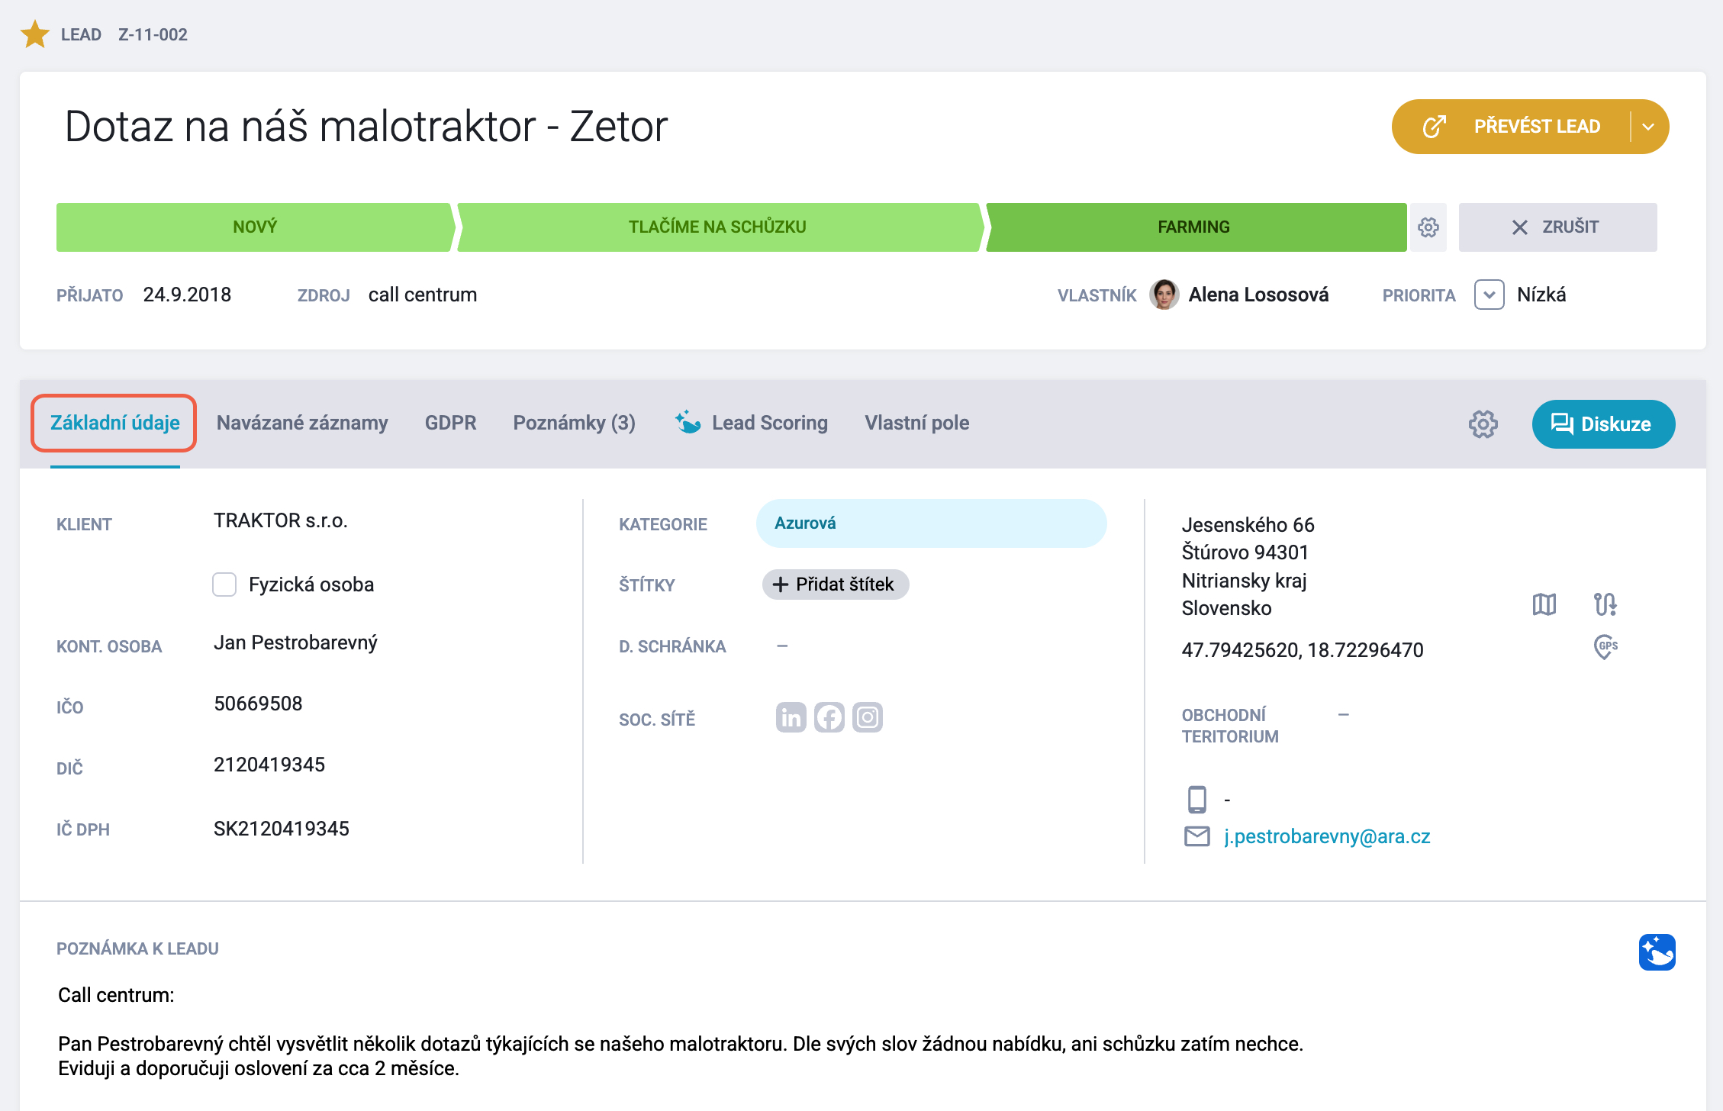
Task: Click DIČ value 2120419345
Action: click(269, 765)
